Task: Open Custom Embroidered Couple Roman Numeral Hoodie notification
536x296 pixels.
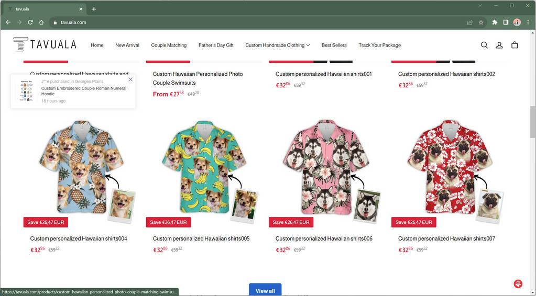Action: click(84, 90)
